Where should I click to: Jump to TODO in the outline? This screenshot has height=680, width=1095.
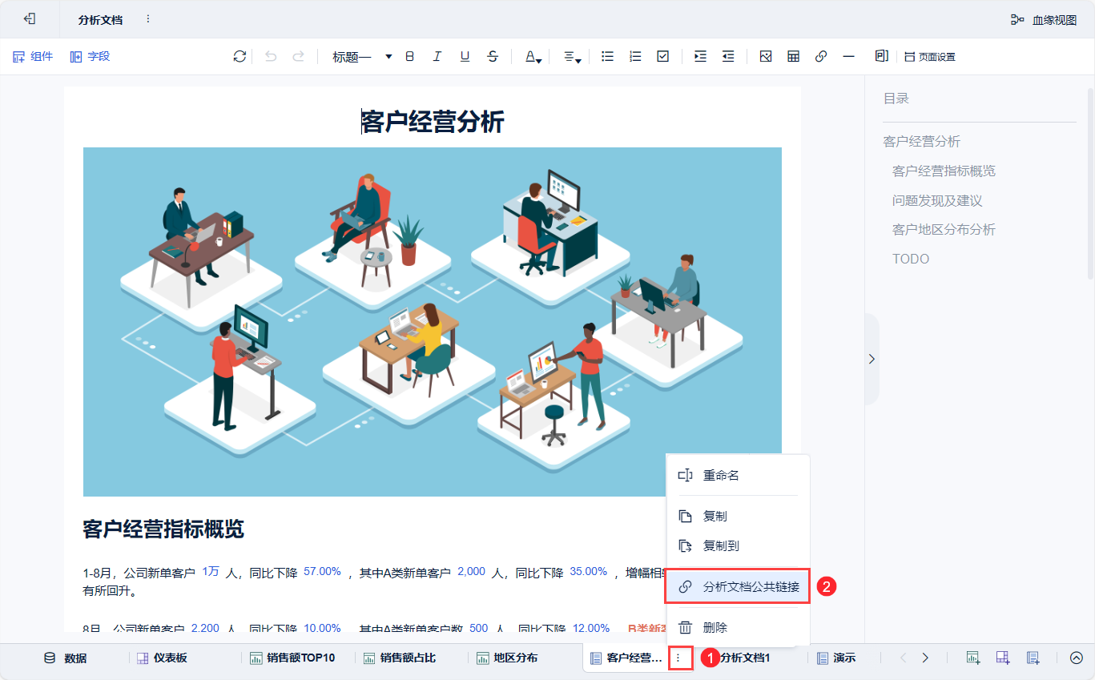point(911,259)
